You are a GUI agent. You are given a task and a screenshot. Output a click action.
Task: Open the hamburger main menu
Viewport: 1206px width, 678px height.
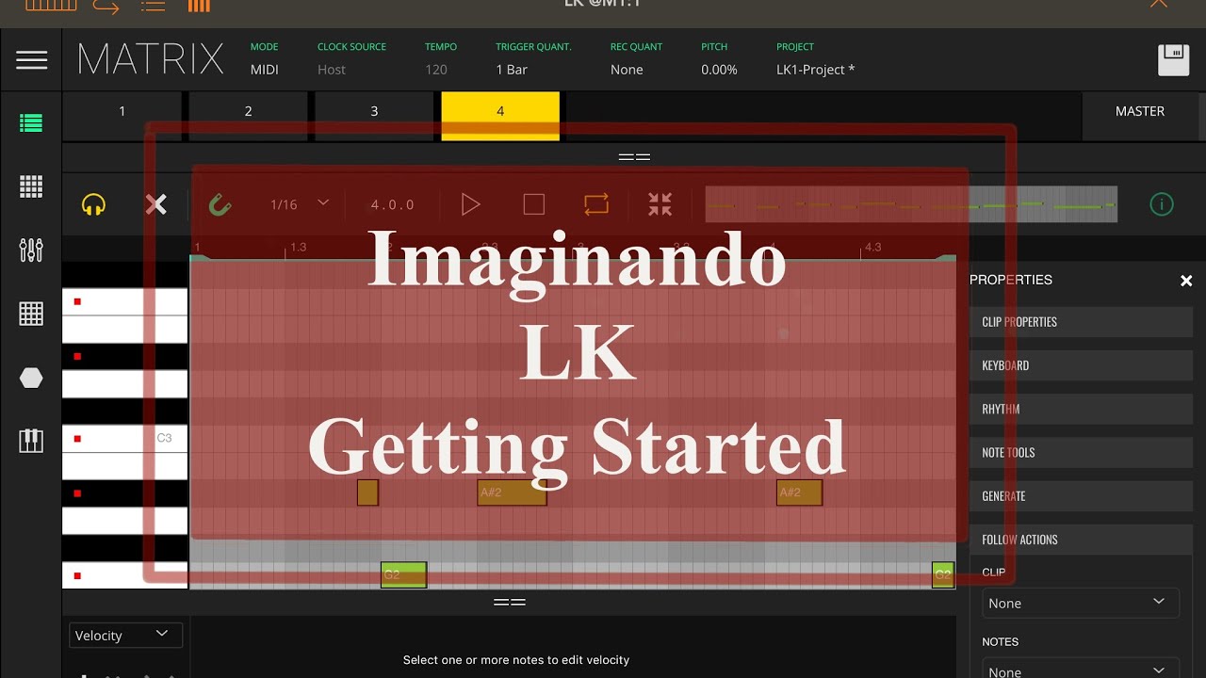(31, 60)
